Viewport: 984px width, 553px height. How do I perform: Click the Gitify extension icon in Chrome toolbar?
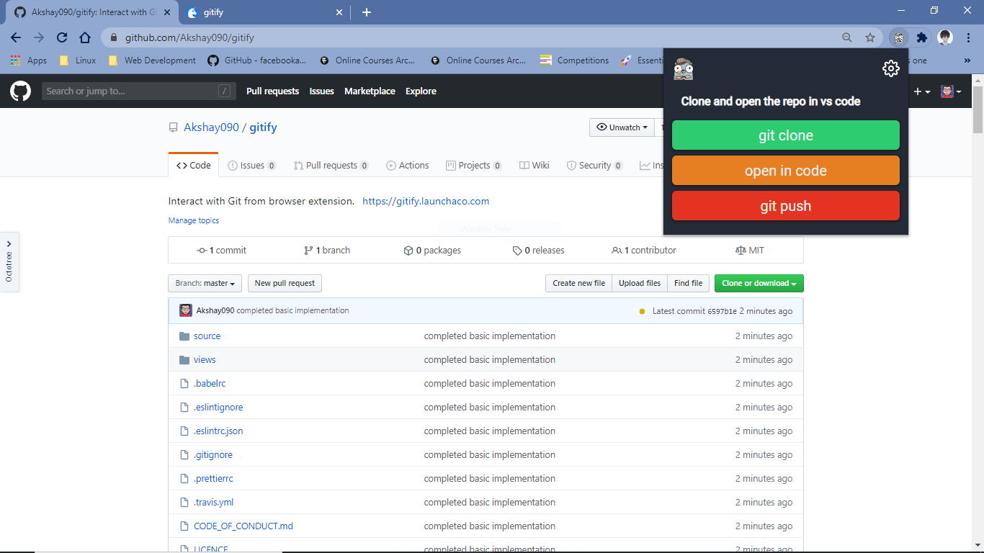(898, 37)
